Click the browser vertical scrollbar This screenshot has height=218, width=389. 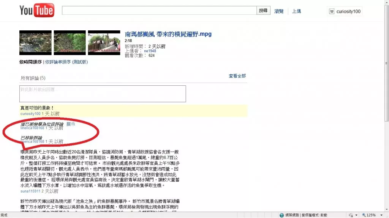(x=386, y=63)
